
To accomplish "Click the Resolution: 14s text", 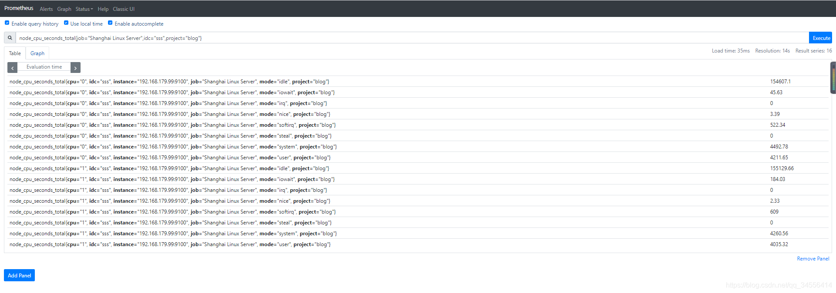I will [x=772, y=51].
